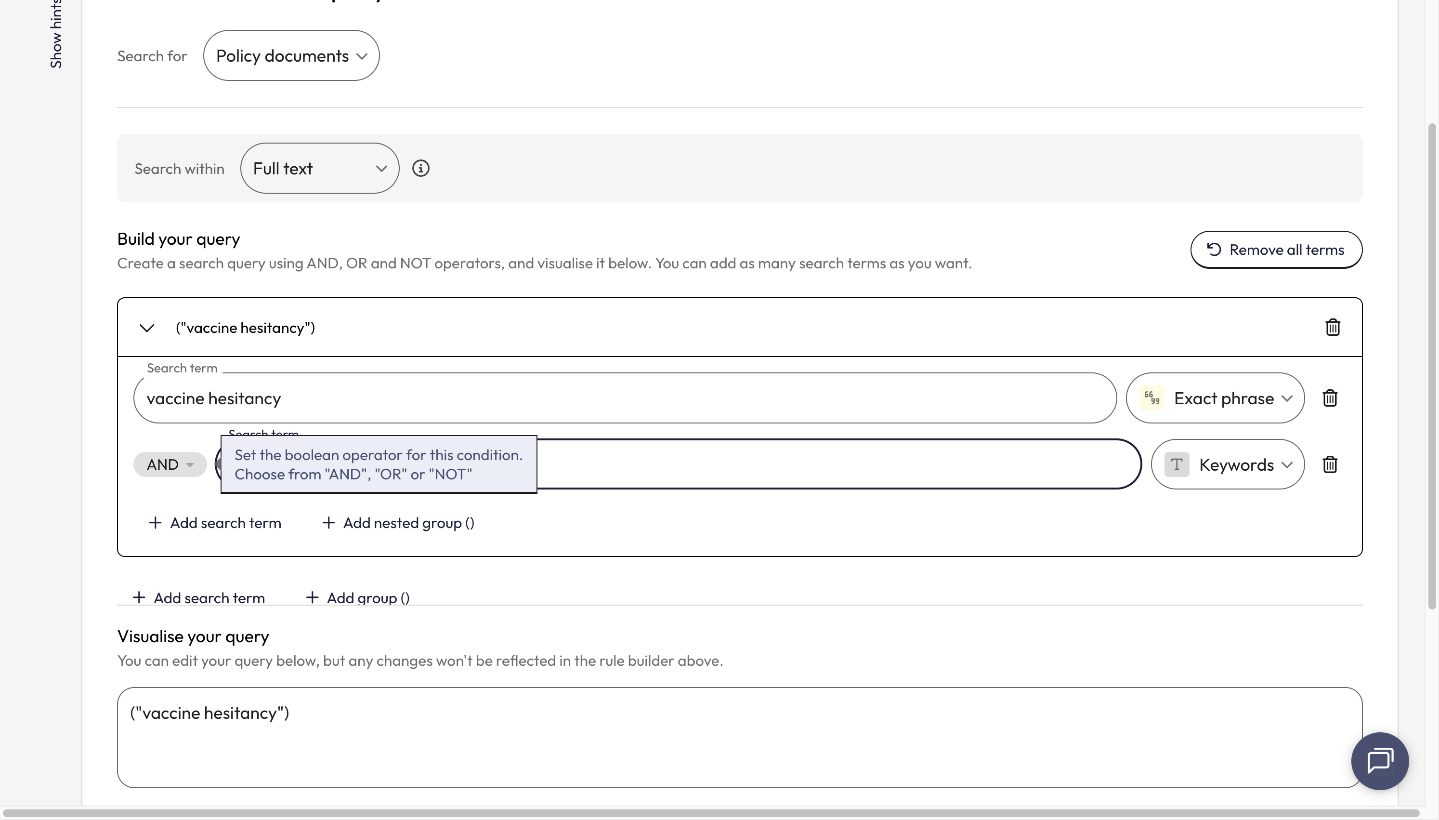The width and height of the screenshot is (1439, 820).
Task: Click Add nested group ()
Action: (398, 523)
